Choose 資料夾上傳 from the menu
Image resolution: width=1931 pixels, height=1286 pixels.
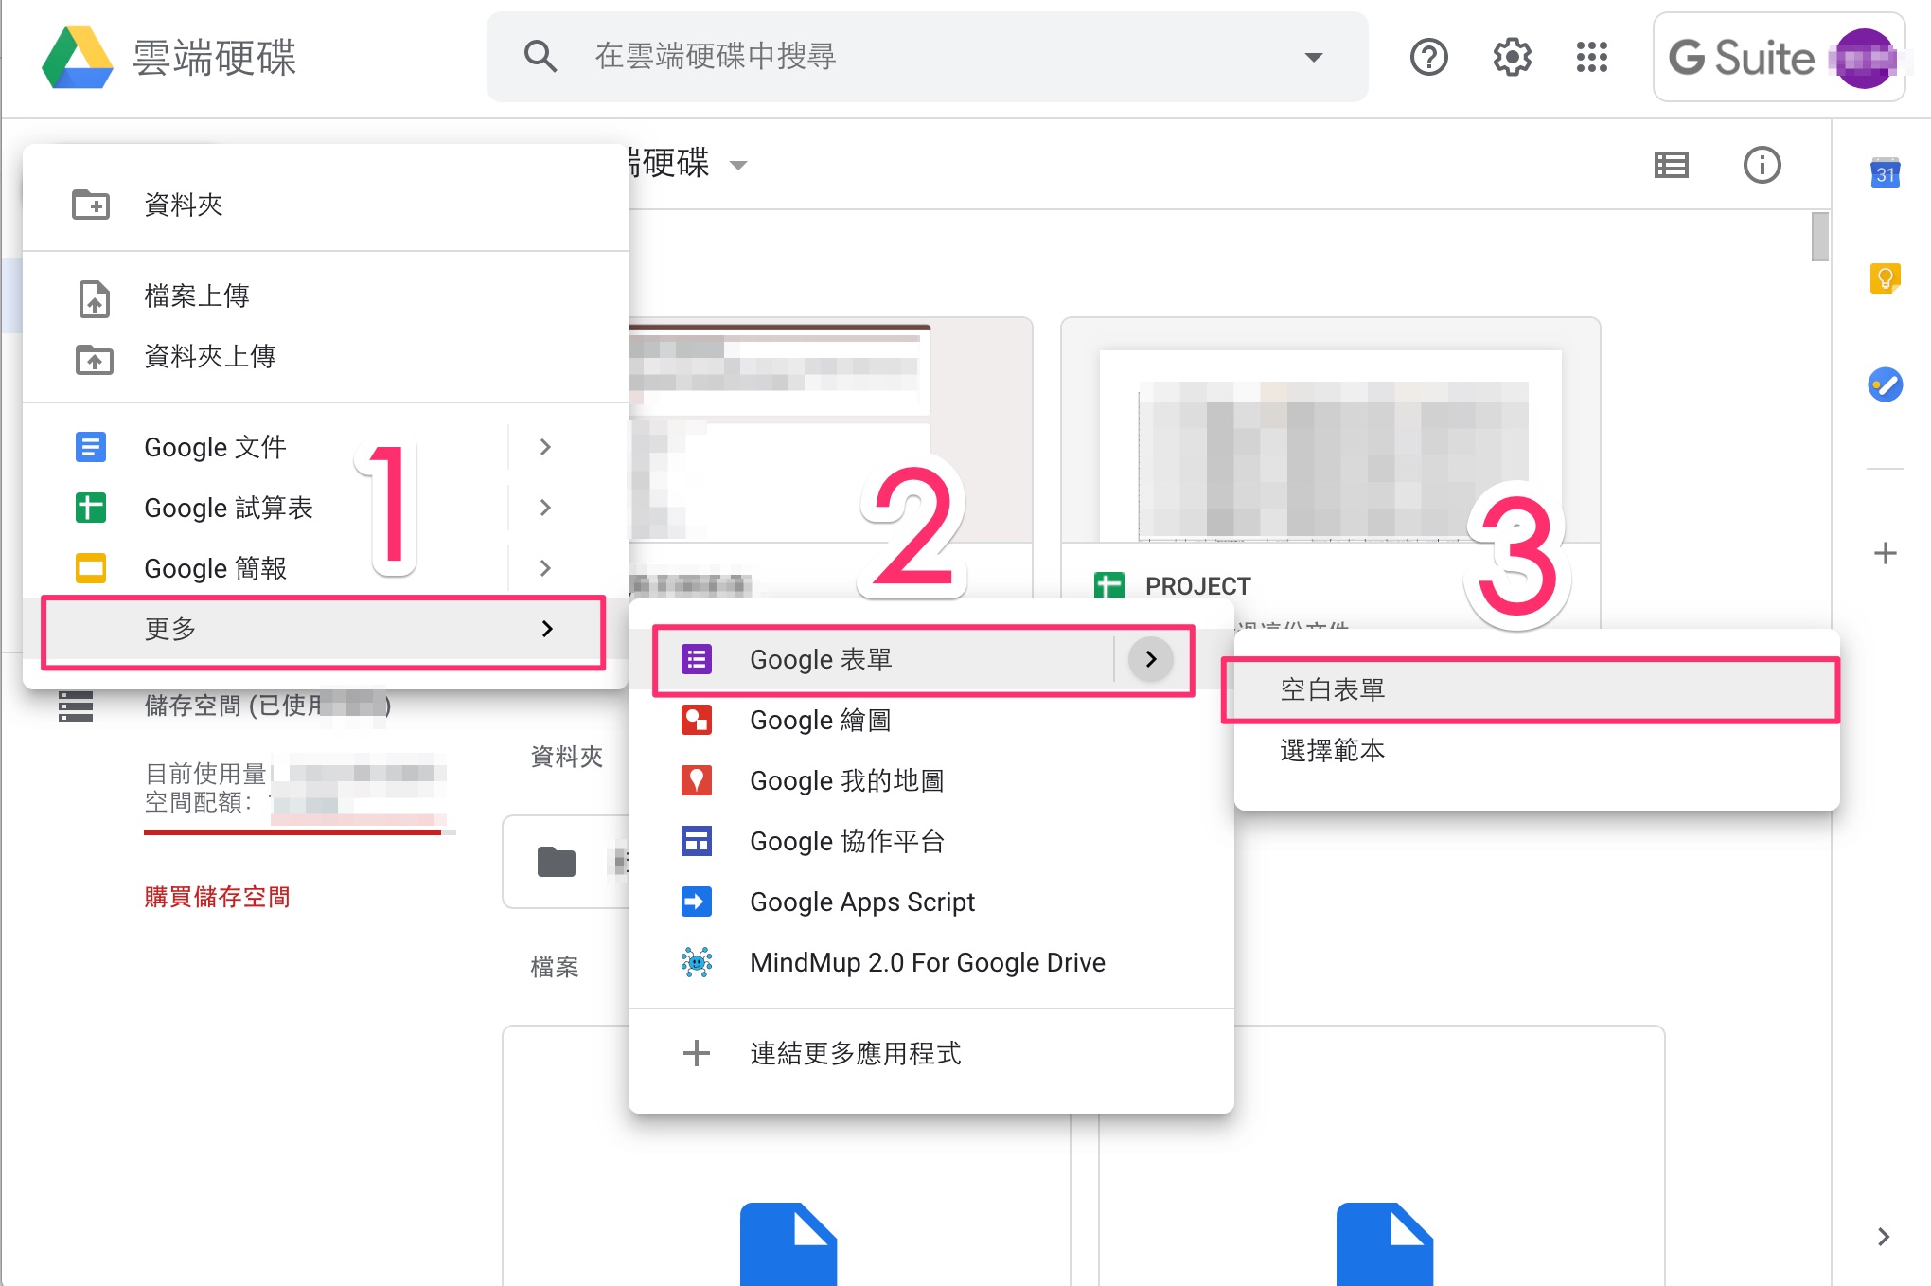pos(326,357)
